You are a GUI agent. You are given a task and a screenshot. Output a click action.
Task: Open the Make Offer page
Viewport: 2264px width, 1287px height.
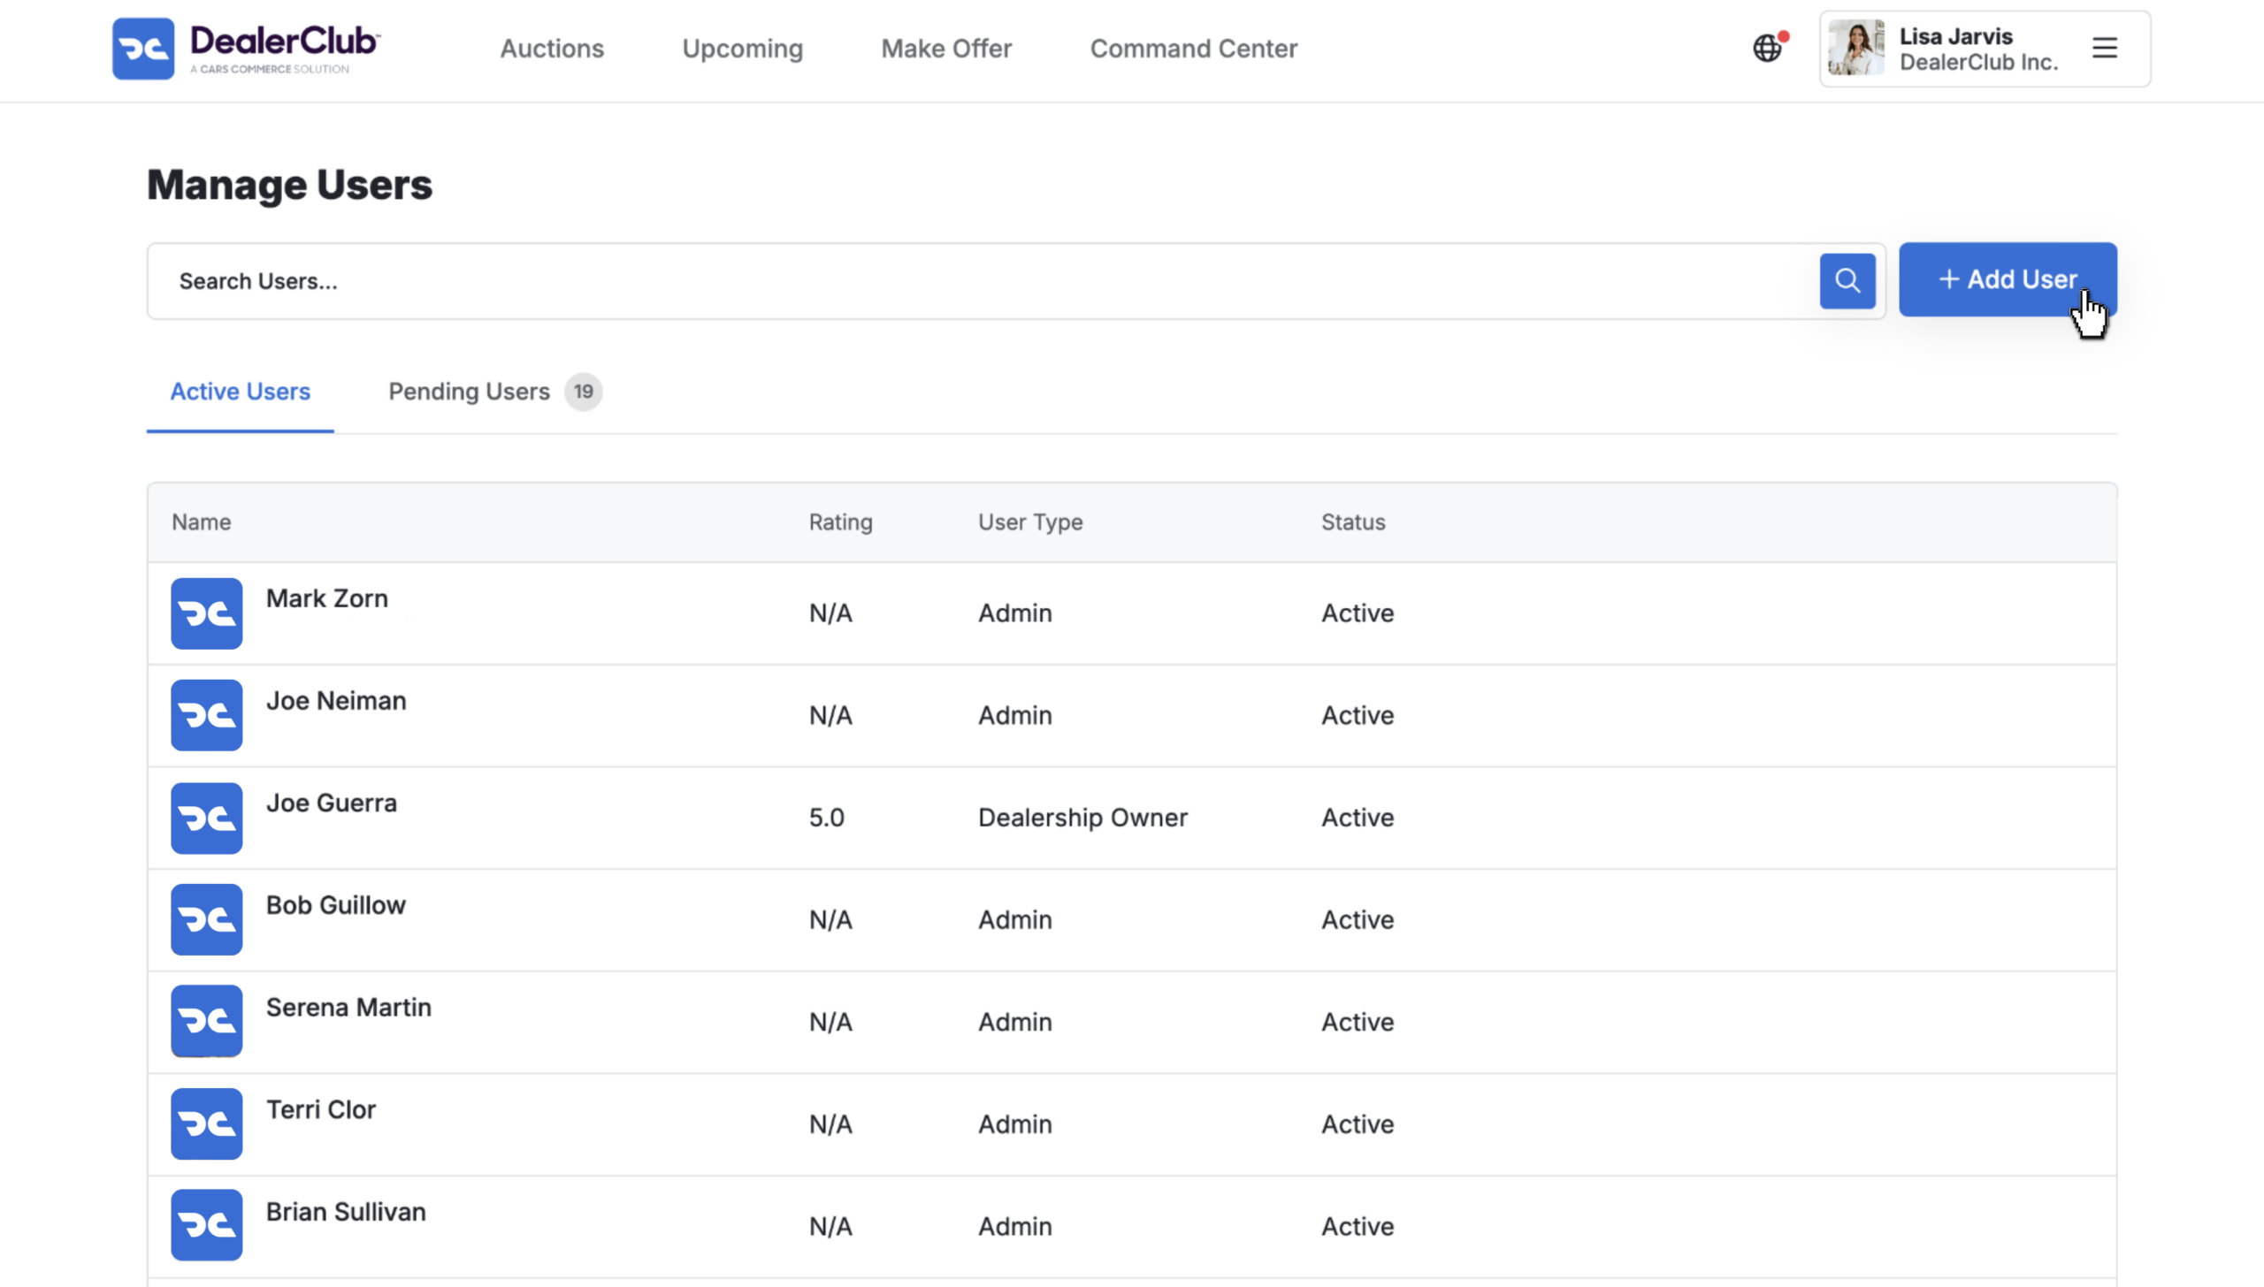point(946,49)
